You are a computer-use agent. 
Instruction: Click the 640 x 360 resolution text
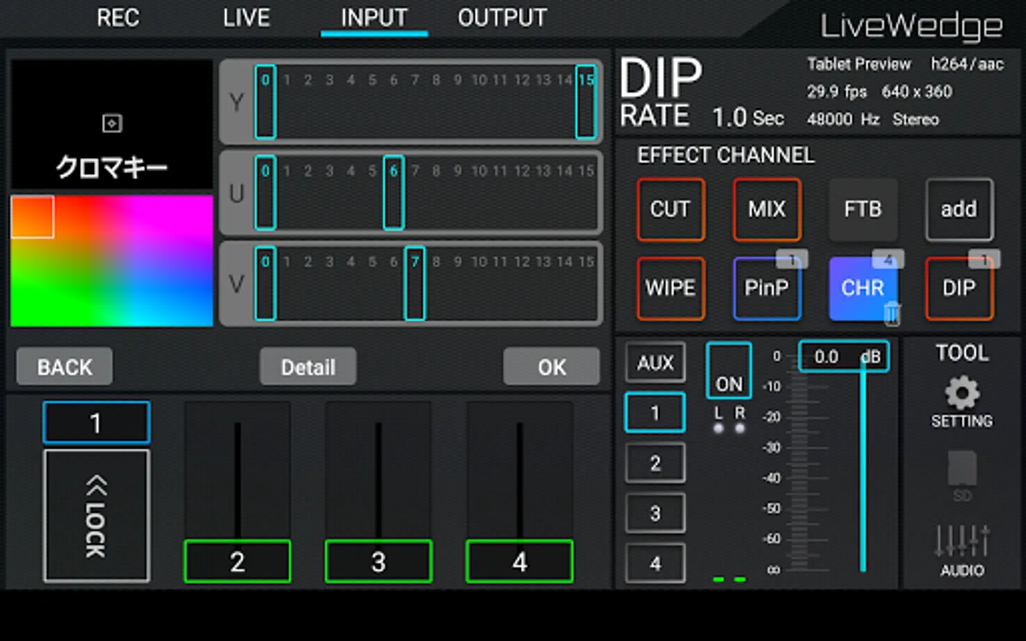[x=917, y=92]
